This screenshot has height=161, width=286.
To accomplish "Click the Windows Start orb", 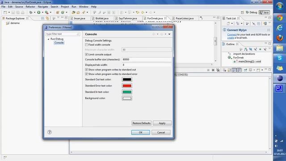I will [x=279, y=6].
